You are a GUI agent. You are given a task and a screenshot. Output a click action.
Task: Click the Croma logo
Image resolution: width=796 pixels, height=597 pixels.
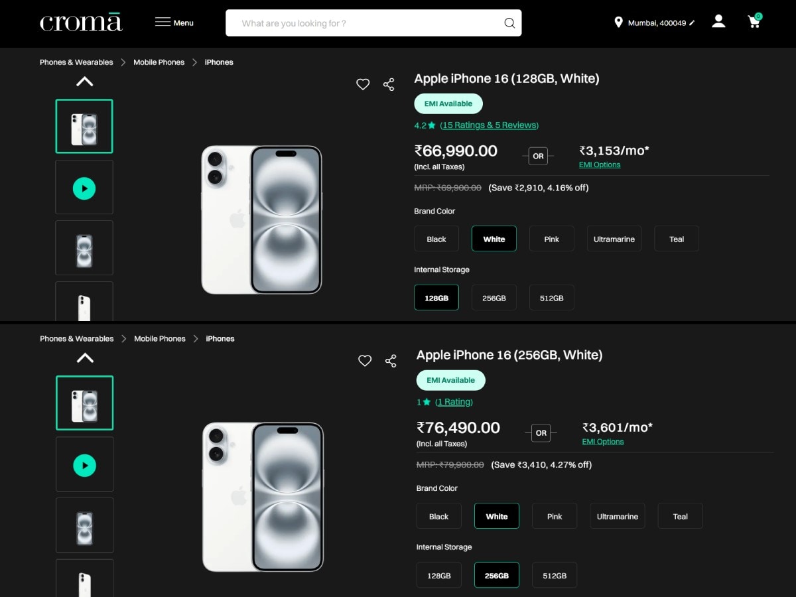pos(81,23)
